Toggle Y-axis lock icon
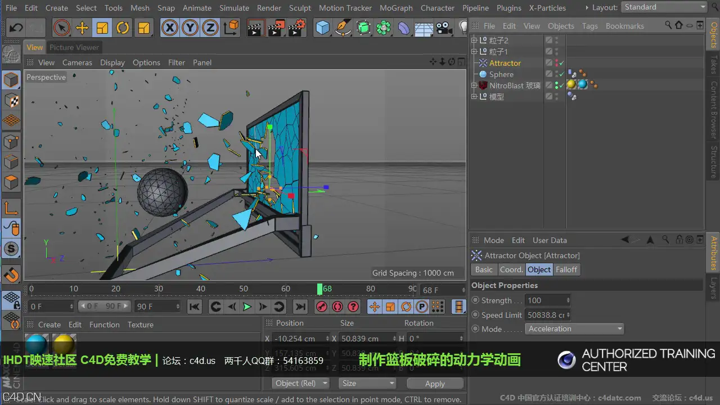This screenshot has width=720, height=405. (190, 28)
